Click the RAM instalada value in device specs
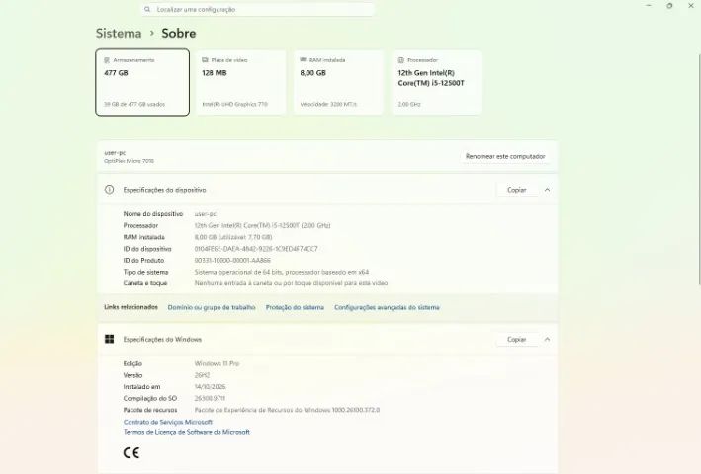701x474 pixels. click(233, 237)
